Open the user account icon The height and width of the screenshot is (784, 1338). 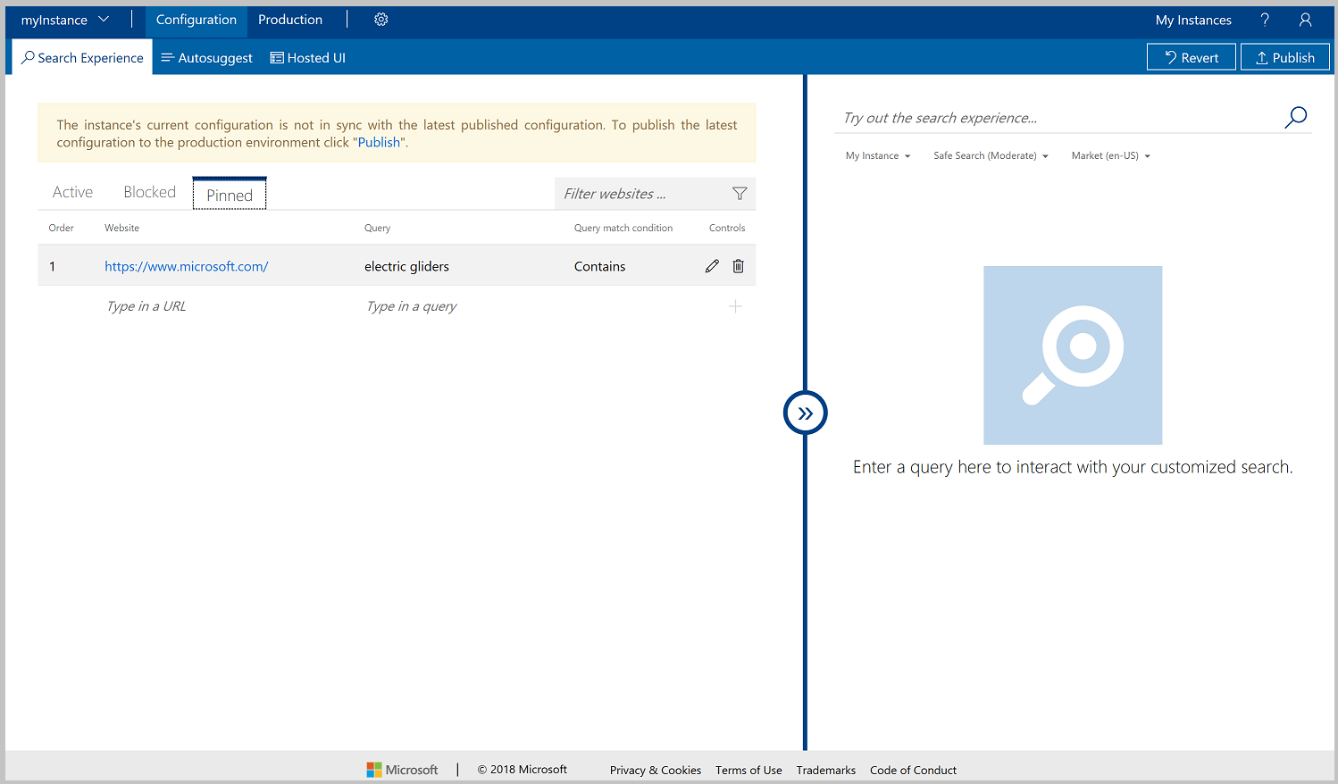pyautogui.click(x=1305, y=20)
